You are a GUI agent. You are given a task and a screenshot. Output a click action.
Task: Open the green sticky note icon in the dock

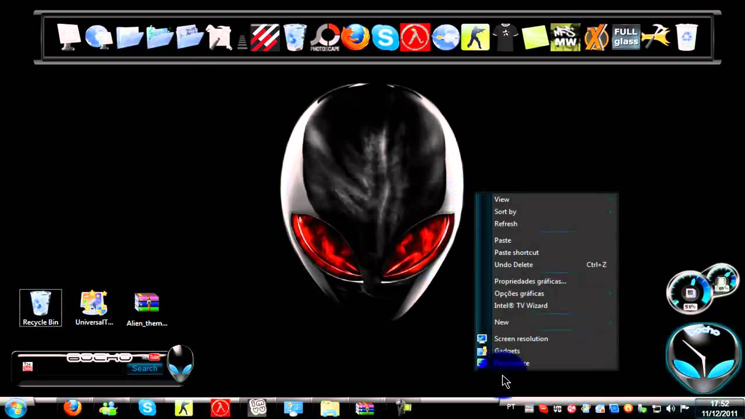(x=535, y=37)
